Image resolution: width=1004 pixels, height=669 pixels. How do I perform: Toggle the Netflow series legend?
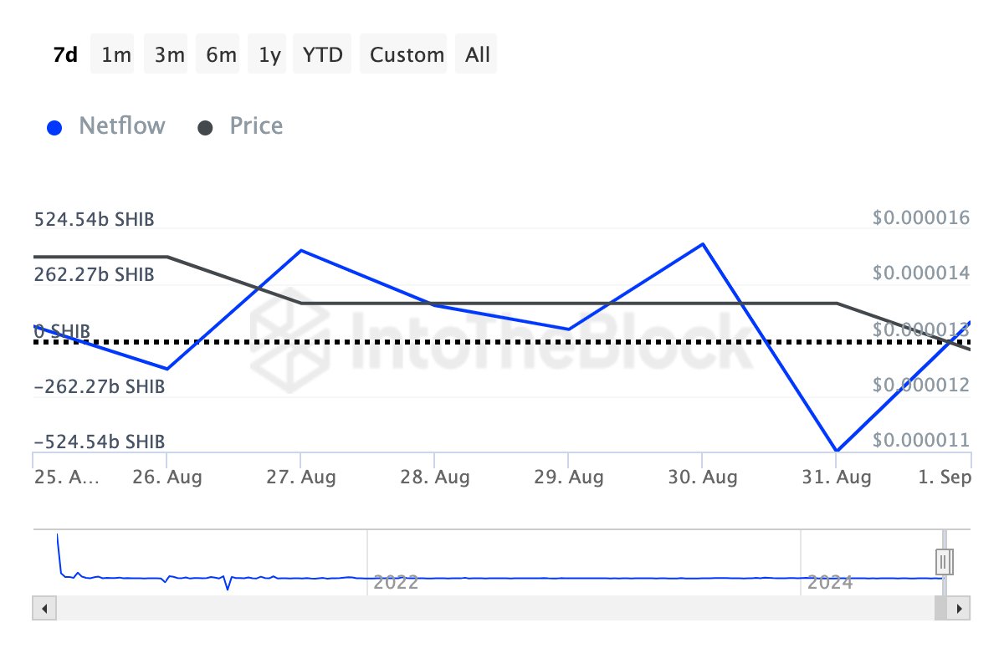point(121,126)
